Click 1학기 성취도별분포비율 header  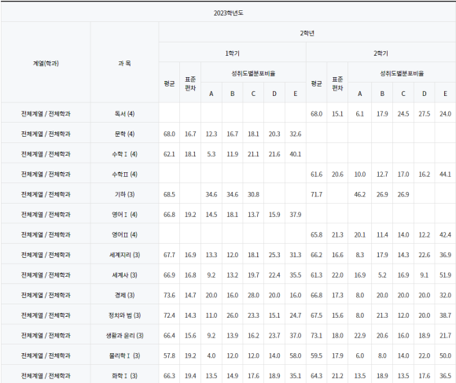(253, 73)
